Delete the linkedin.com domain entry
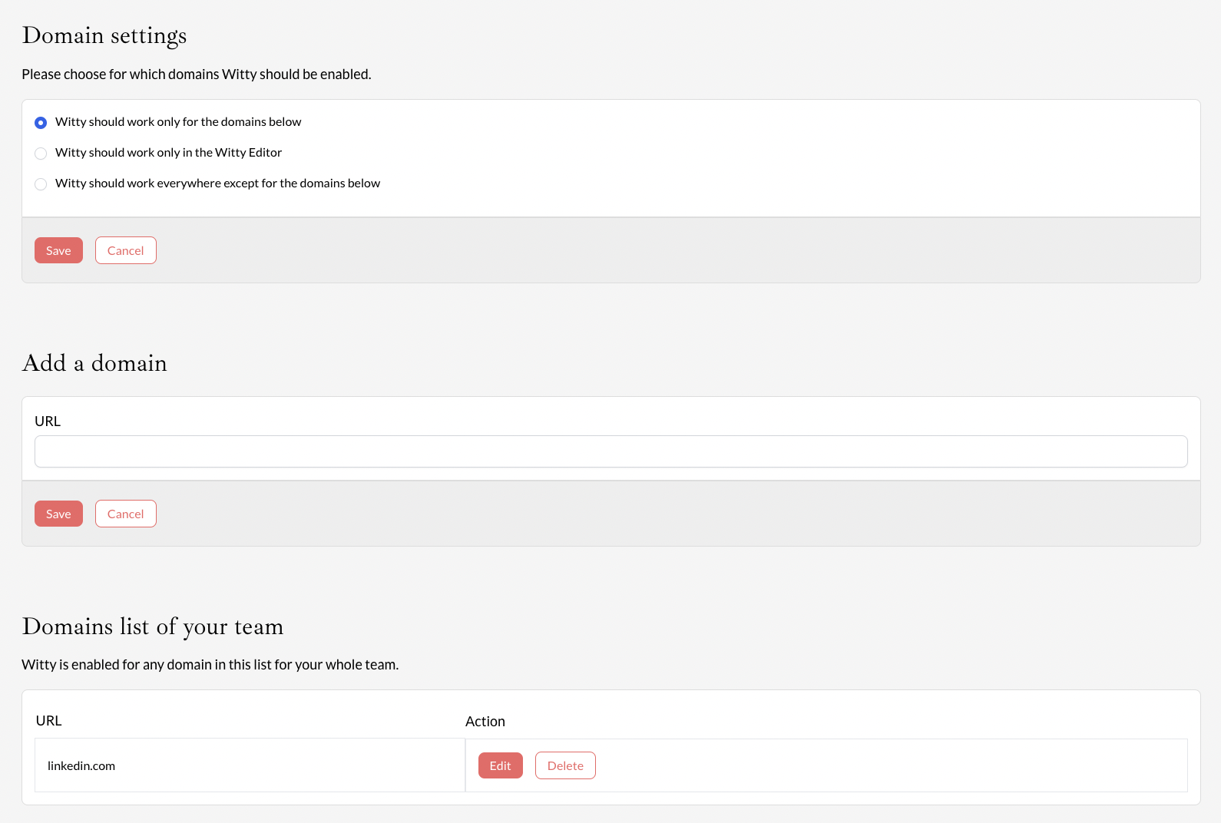 [565, 765]
